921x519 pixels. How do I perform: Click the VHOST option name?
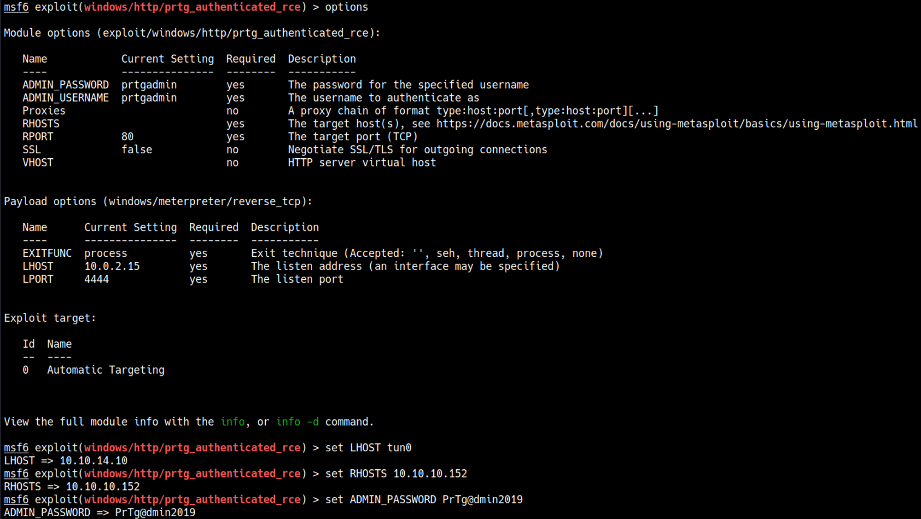[38, 163]
